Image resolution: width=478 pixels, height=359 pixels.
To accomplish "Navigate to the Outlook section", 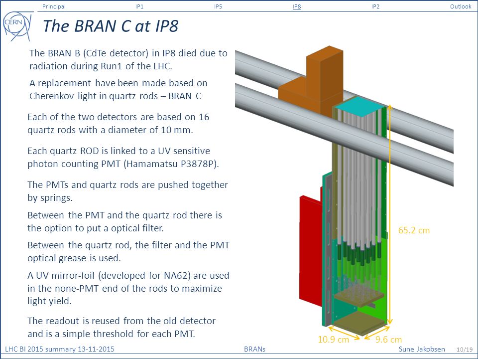I will (461, 6).
